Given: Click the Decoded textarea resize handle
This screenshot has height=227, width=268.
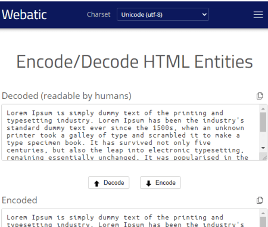Looking at the screenshot, I should coord(264,157).
